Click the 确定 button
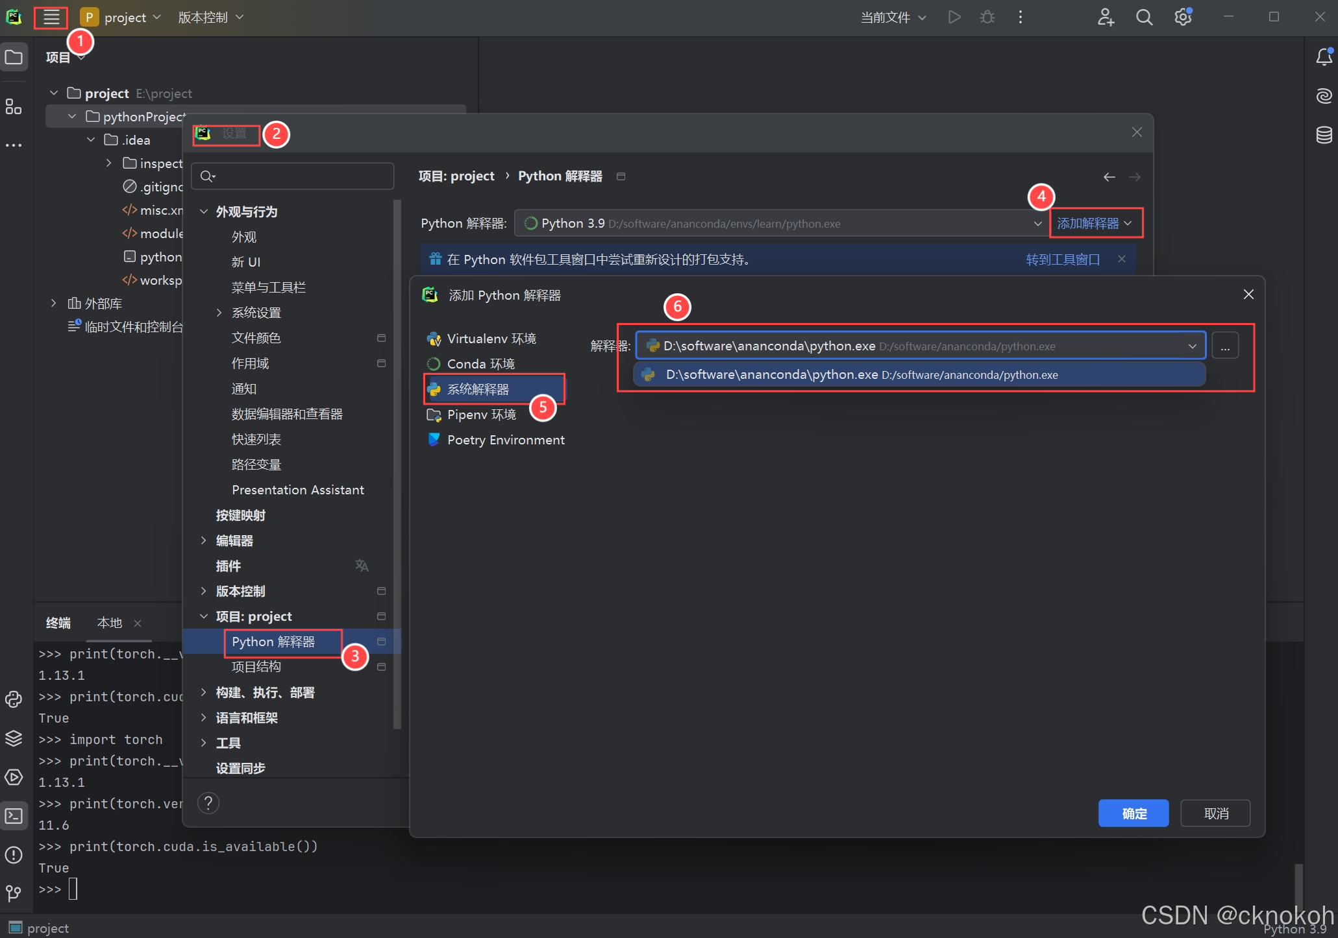1338x938 pixels. (1133, 813)
